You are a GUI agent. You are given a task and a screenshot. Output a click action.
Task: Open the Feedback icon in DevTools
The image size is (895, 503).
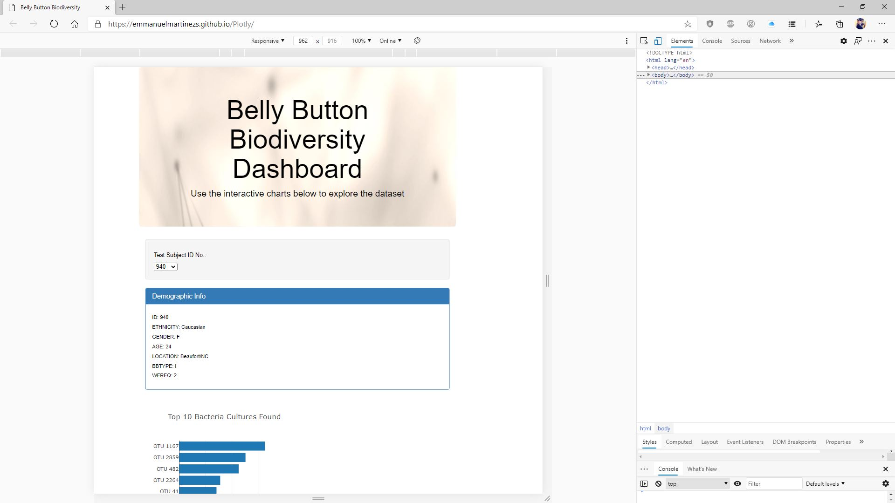click(857, 41)
